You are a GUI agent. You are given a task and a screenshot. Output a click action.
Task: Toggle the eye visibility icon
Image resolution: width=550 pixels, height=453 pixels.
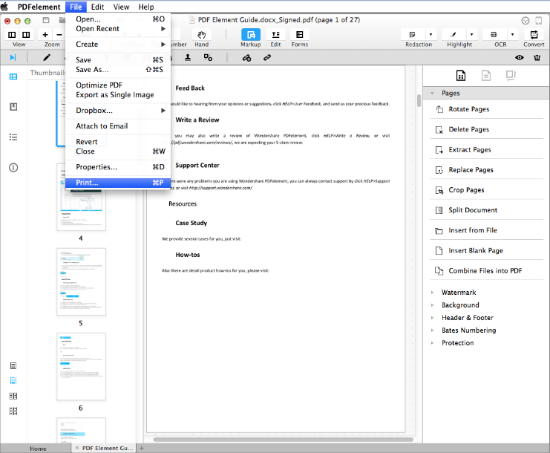coord(520,57)
